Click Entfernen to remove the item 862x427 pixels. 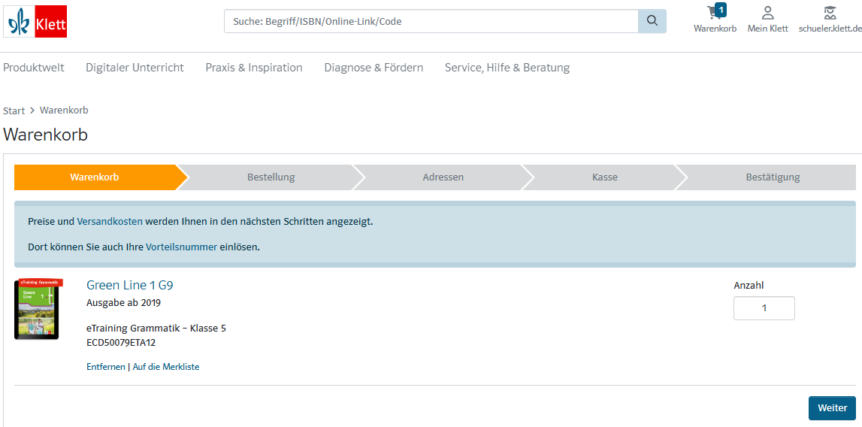click(x=105, y=366)
